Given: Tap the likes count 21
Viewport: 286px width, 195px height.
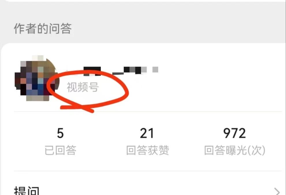Looking at the screenshot, I should [x=147, y=133].
